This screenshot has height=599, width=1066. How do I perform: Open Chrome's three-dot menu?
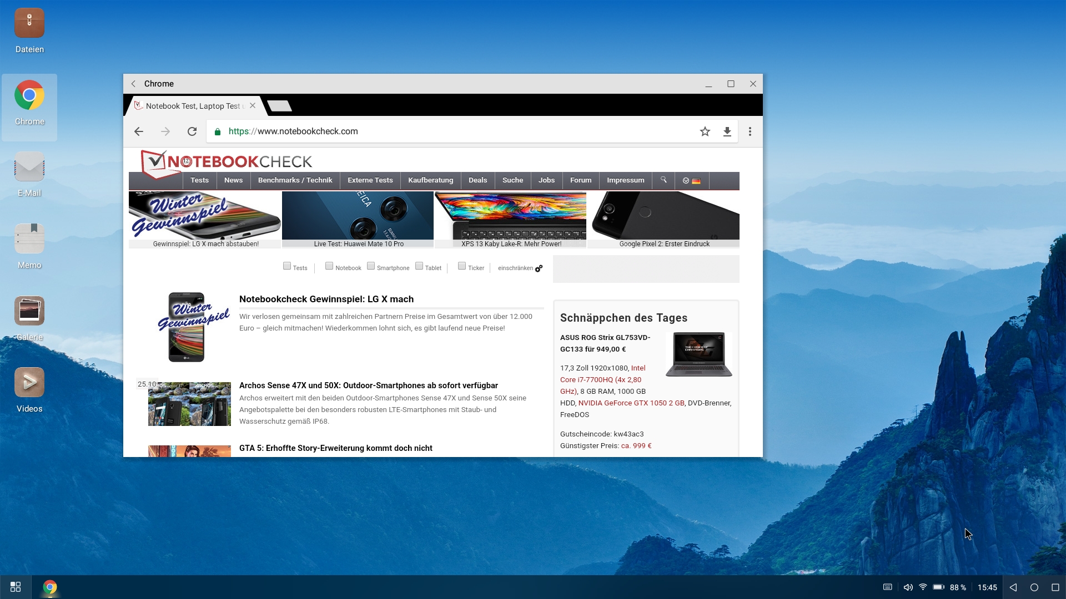pyautogui.click(x=750, y=131)
